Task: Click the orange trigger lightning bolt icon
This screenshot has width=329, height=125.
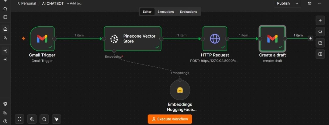Action: 24,39
